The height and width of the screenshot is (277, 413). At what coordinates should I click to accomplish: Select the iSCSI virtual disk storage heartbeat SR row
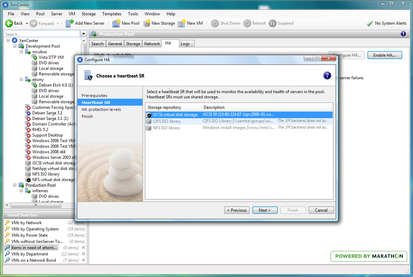[239, 115]
